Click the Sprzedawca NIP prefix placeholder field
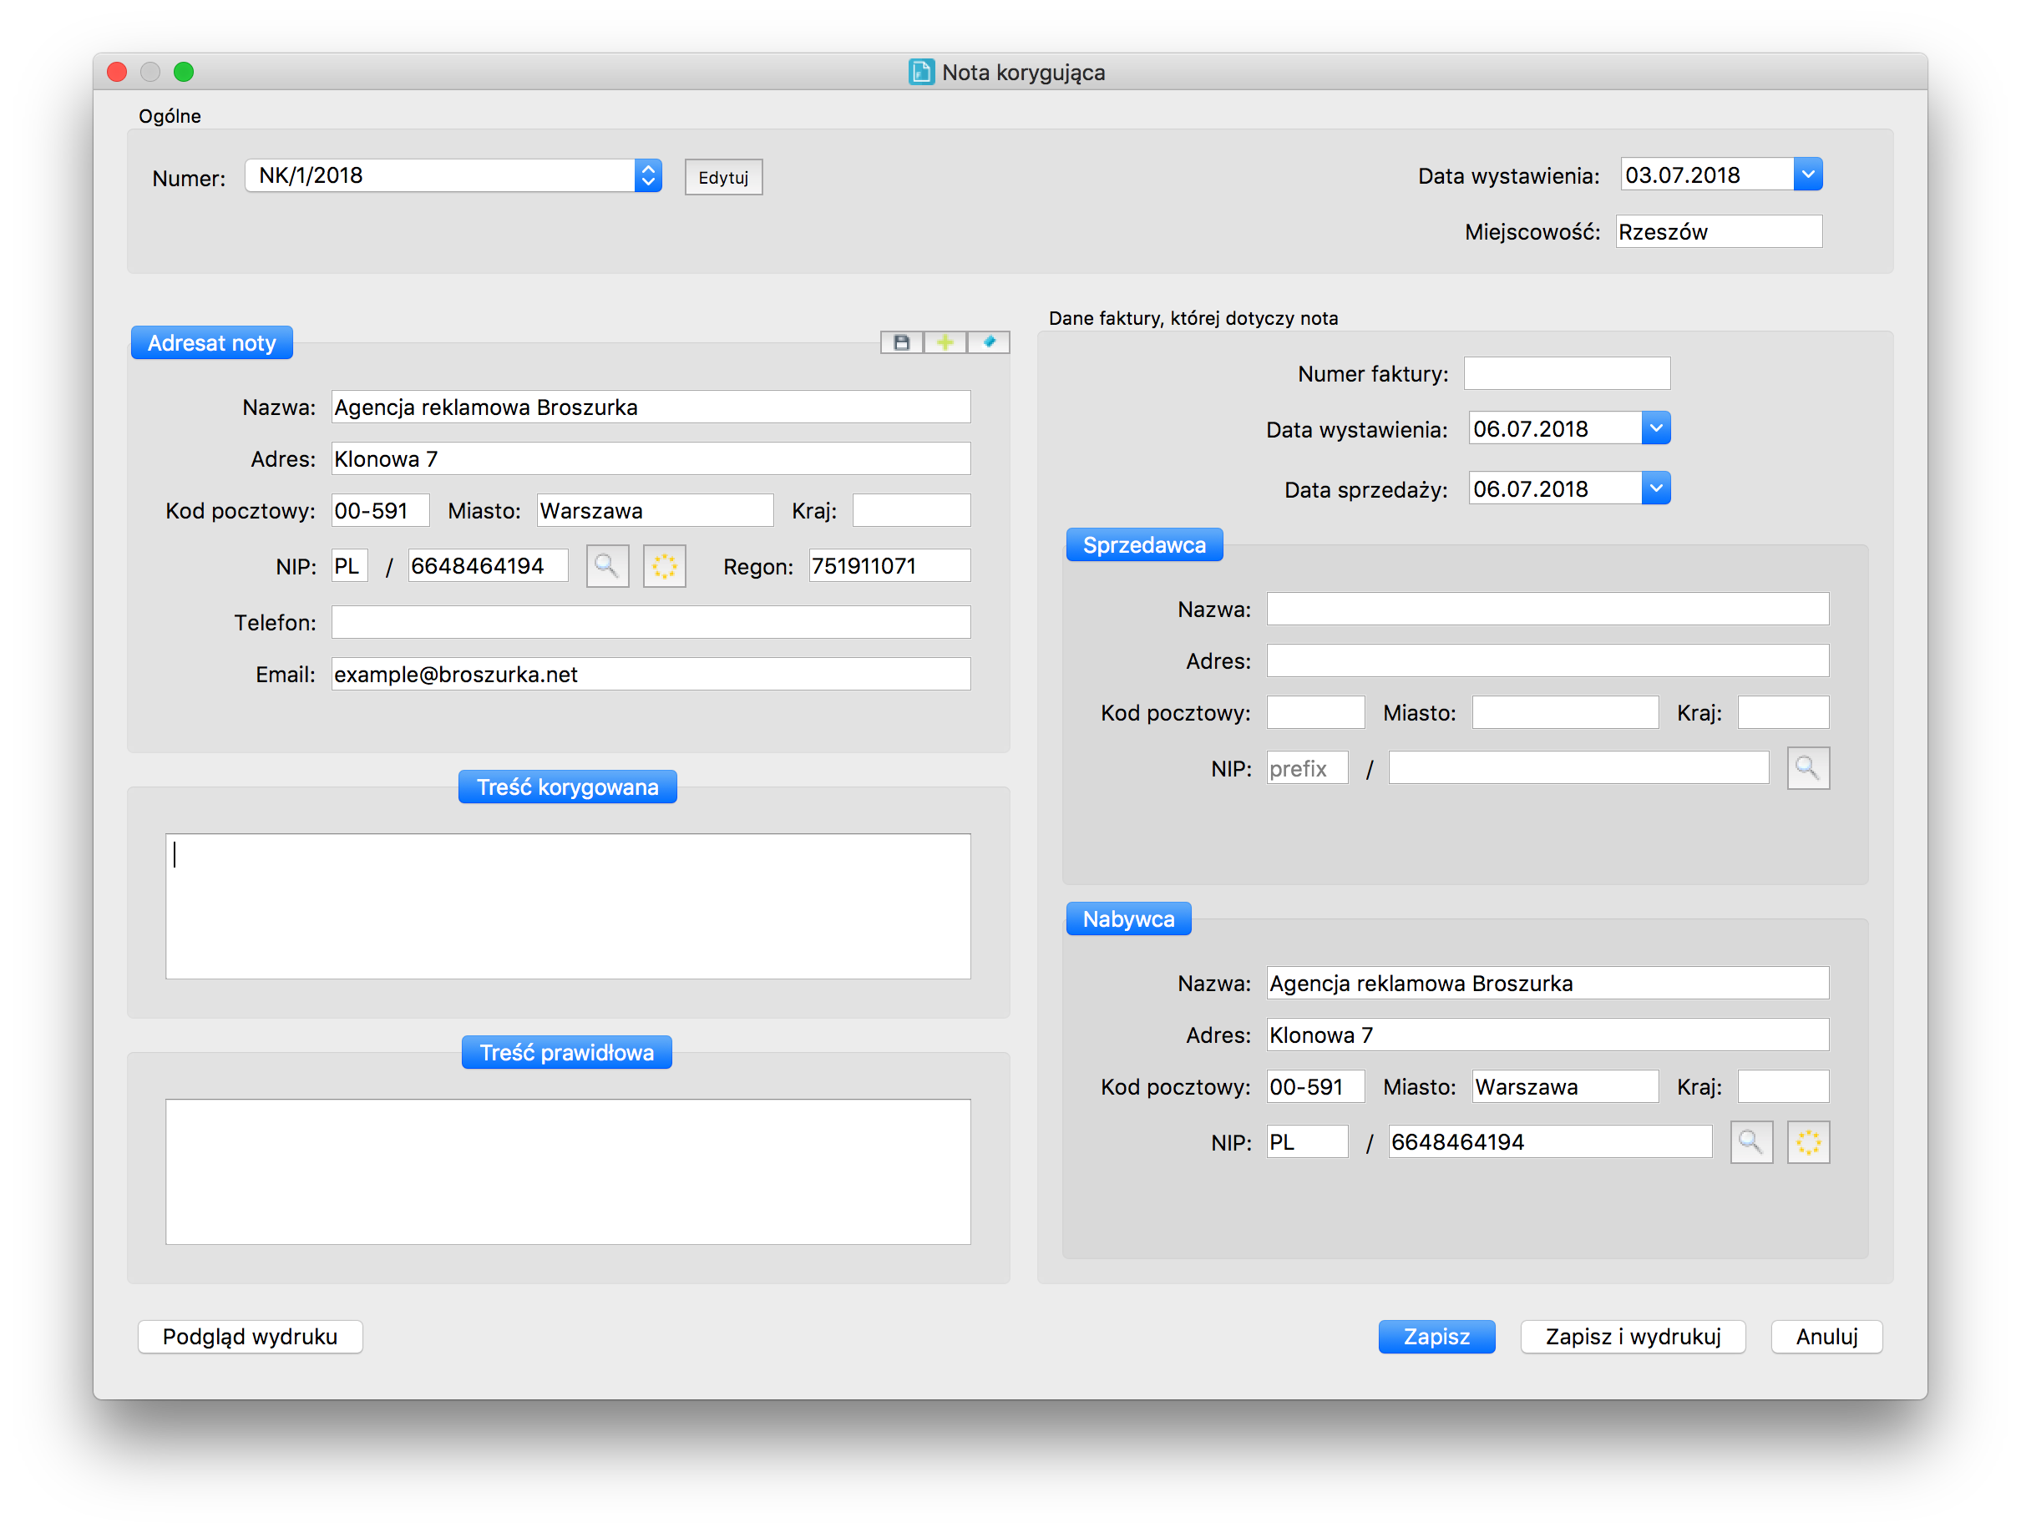 1308,768
